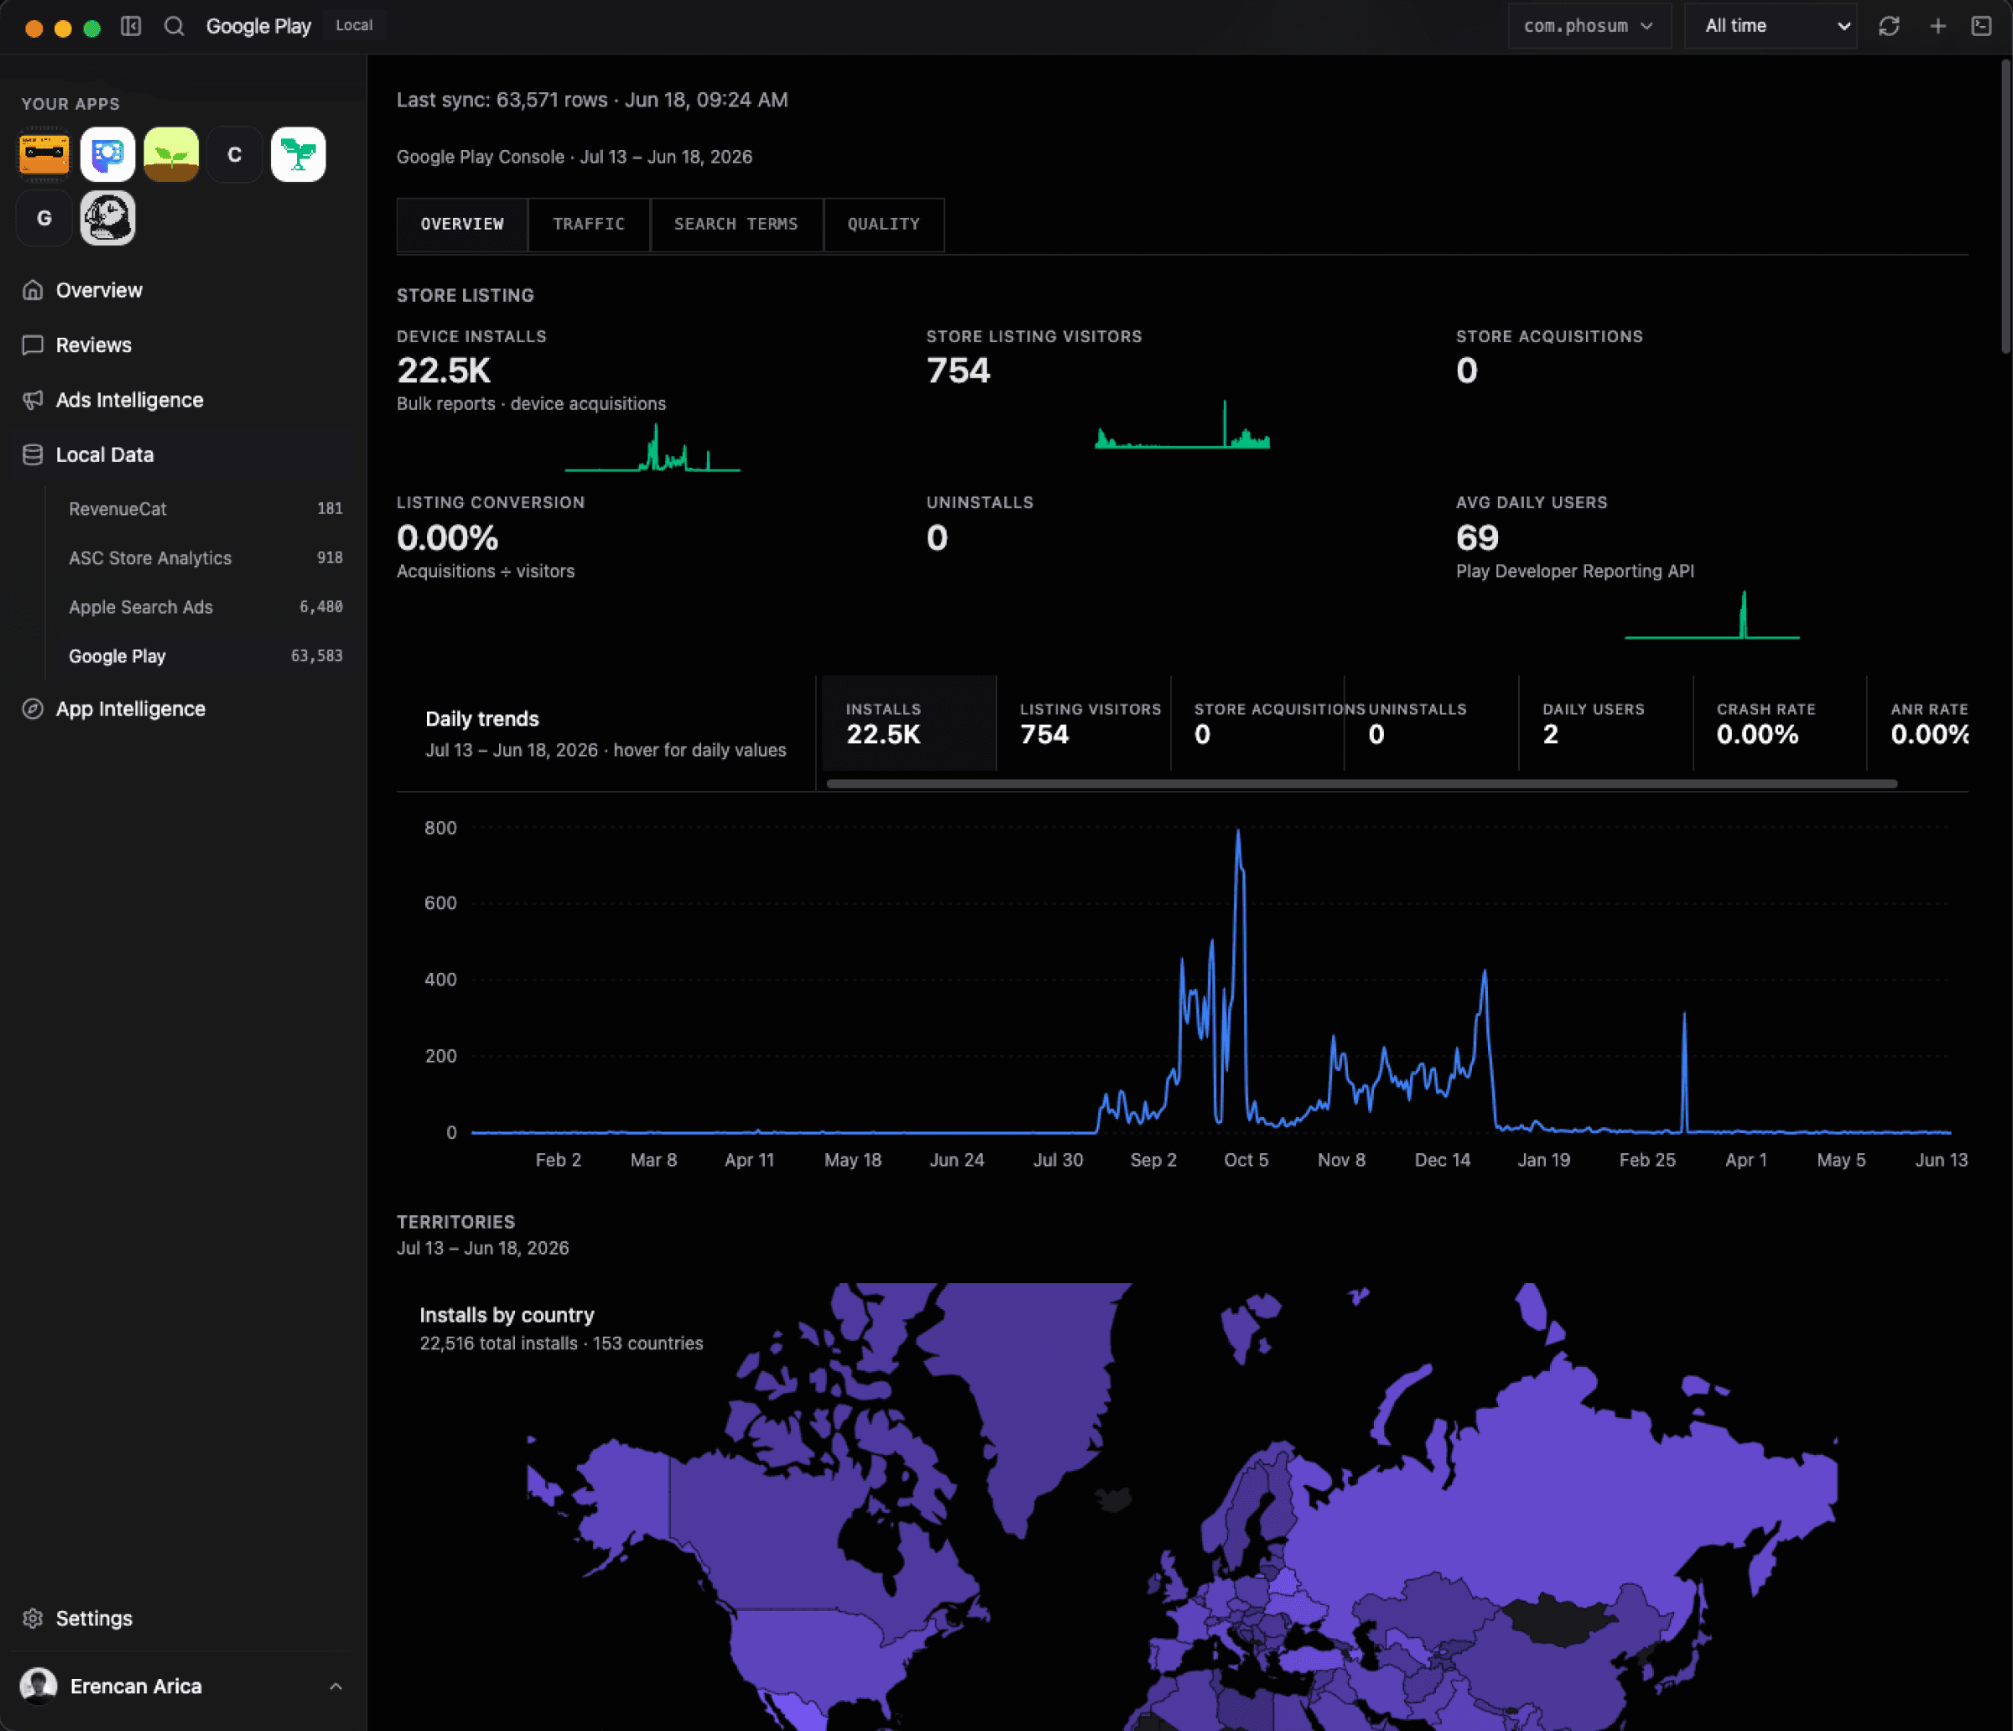The height and width of the screenshot is (1731, 2013).
Task: Open Settings in the sidebar
Action: pyautogui.click(x=93, y=1619)
